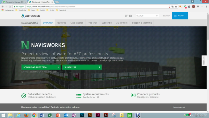This screenshot has height=118, width=209.
Task: Open the Apps grid in bookmarks bar
Action: point(2,10)
